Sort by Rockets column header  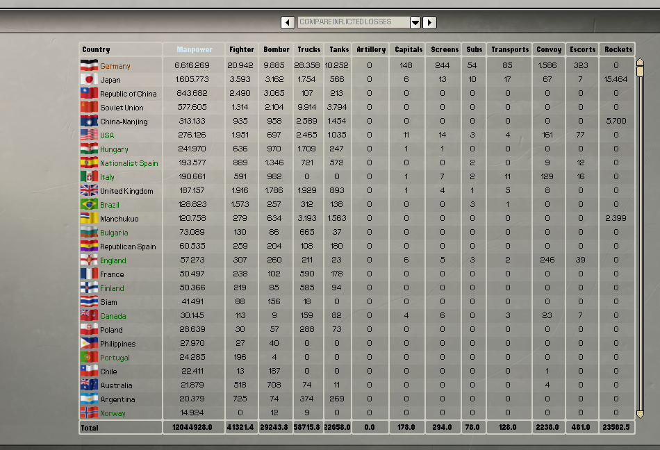point(618,49)
